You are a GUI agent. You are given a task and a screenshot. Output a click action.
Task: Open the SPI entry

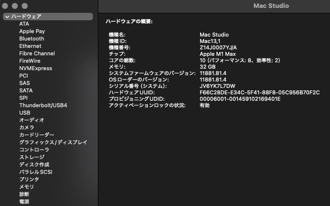tap(23, 98)
